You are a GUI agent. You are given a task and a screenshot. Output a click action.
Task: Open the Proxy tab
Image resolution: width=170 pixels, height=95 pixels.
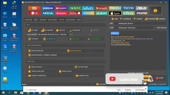tap(79, 20)
